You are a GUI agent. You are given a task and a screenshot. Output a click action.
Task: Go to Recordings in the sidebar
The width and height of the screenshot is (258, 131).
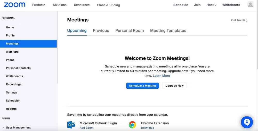coord(14,84)
